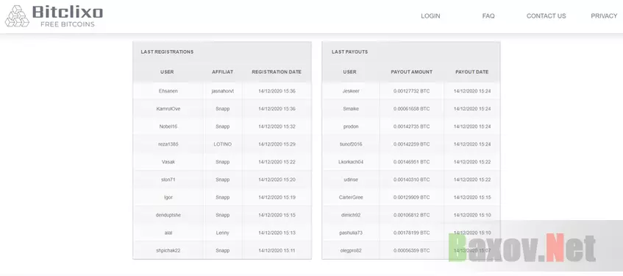The image size is (623, 276).
Task: Select user shpichak22
Action: point(168,250)
